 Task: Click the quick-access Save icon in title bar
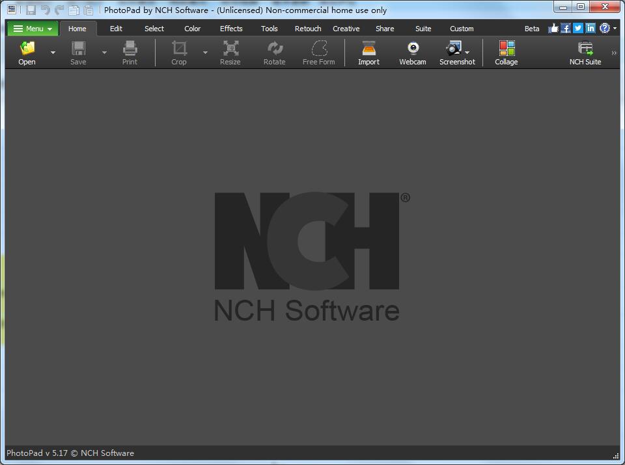pos(31,10)
